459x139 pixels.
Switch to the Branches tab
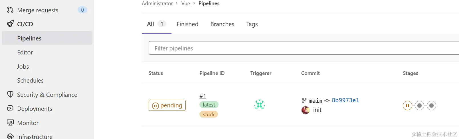[222, 24]
